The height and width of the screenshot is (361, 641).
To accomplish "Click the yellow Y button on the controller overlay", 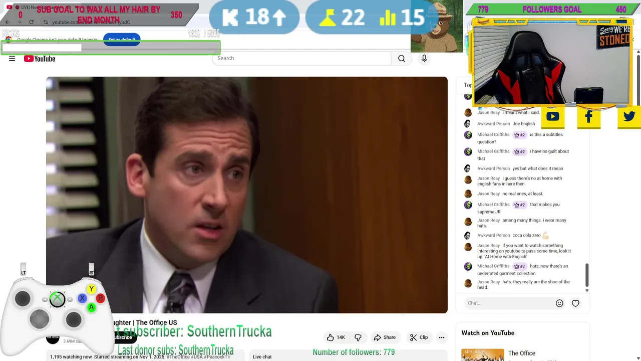I will [x=91, y=289].
